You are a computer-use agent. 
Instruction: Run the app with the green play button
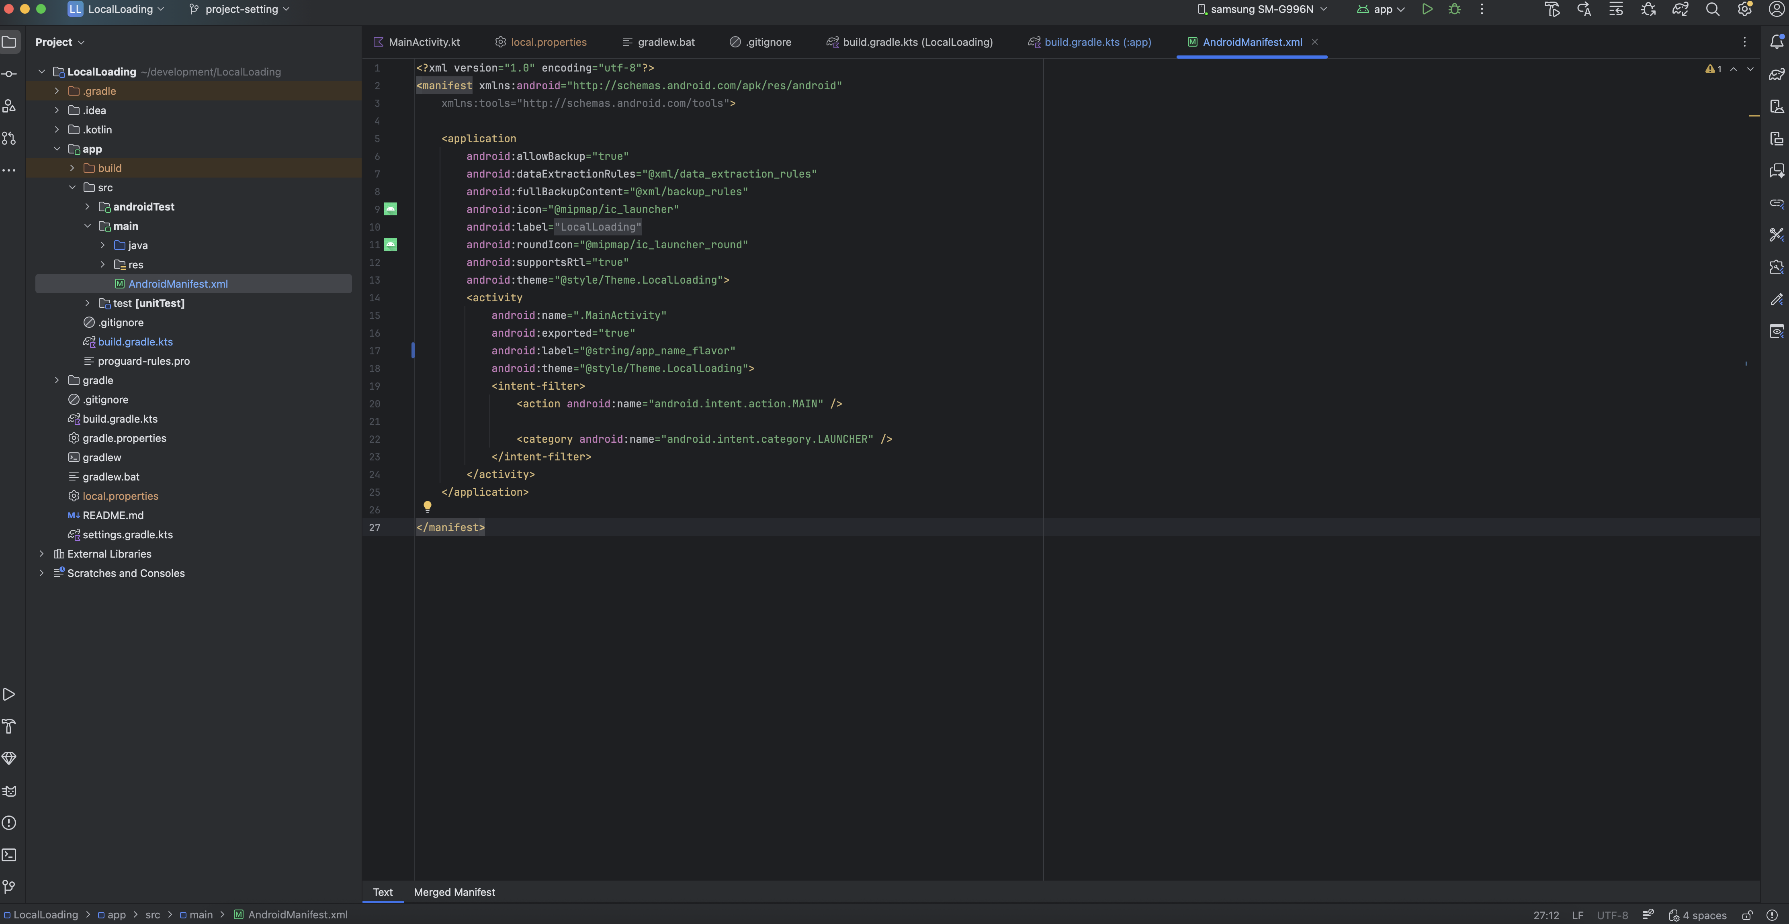point(1427,9)
